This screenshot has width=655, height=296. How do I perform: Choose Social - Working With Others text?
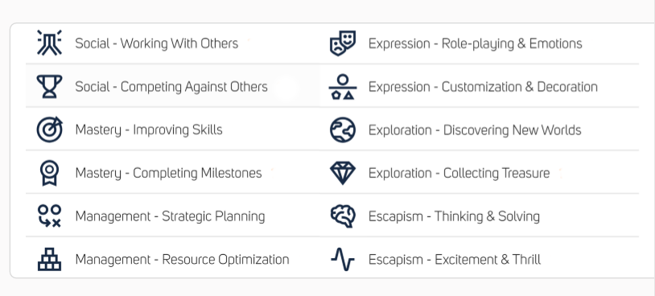(x=157, y=43)
